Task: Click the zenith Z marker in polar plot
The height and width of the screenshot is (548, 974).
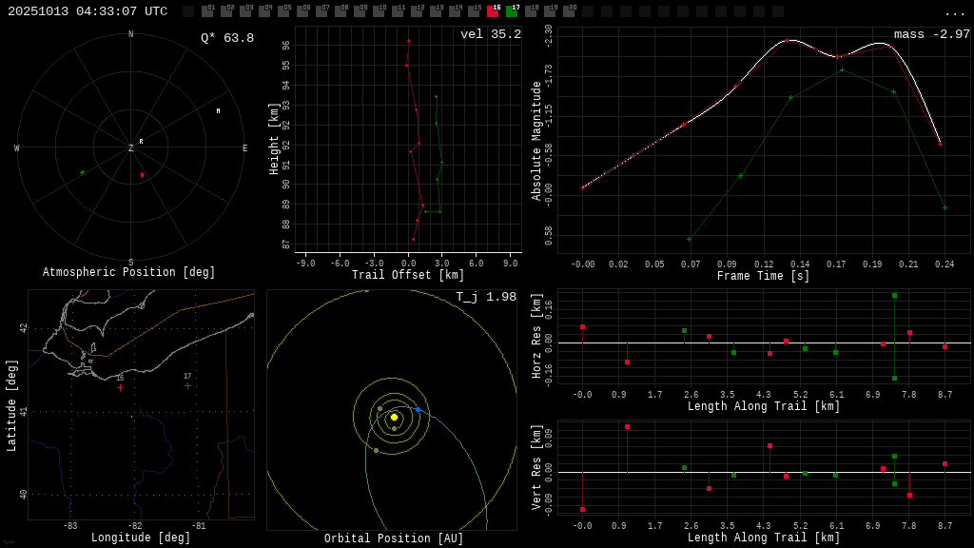Action: click(131, 148)
